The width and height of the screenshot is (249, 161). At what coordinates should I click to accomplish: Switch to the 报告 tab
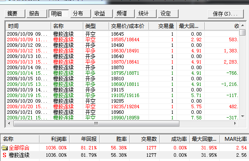pyautogui.click(x=37, y=14)
